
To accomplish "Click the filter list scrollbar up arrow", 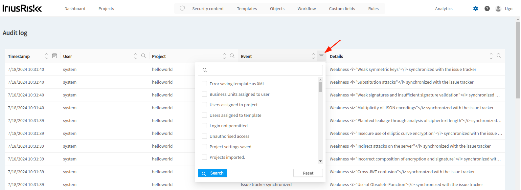I will pos(320,80).
